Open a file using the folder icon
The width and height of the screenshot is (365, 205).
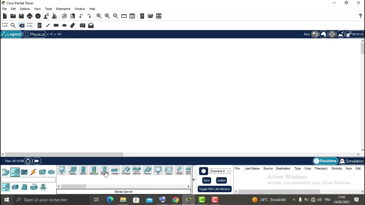(x=13, y=16)
